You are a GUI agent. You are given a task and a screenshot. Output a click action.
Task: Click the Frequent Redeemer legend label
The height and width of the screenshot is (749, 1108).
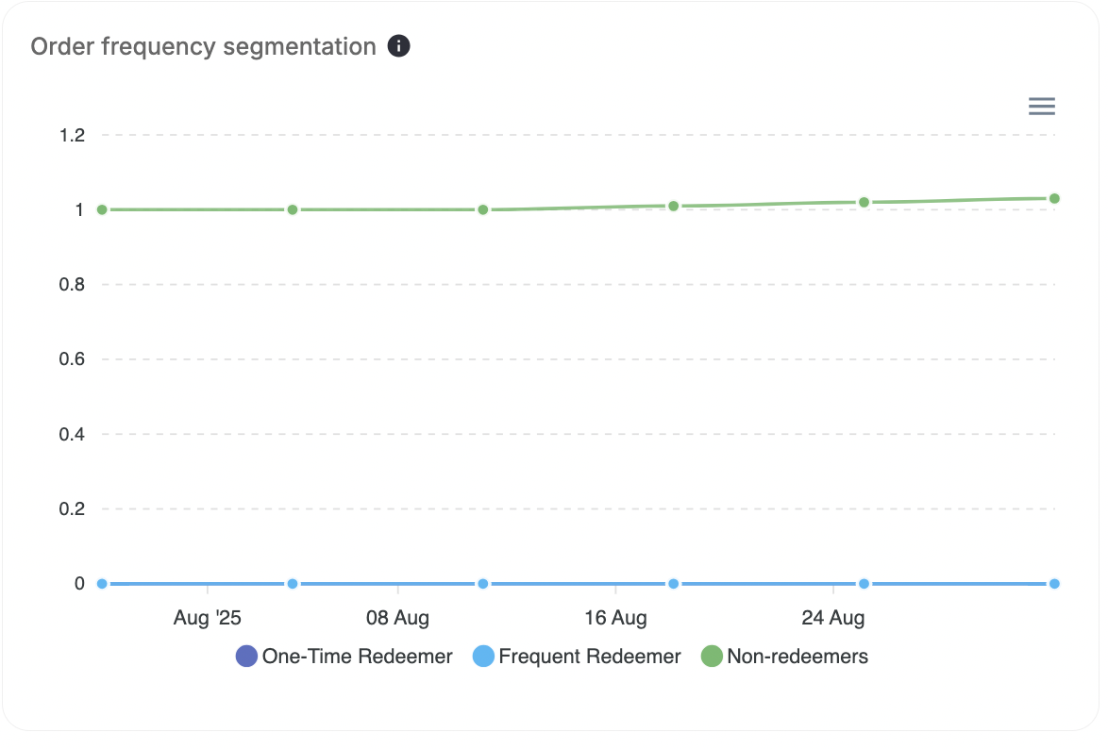[588, 656]
